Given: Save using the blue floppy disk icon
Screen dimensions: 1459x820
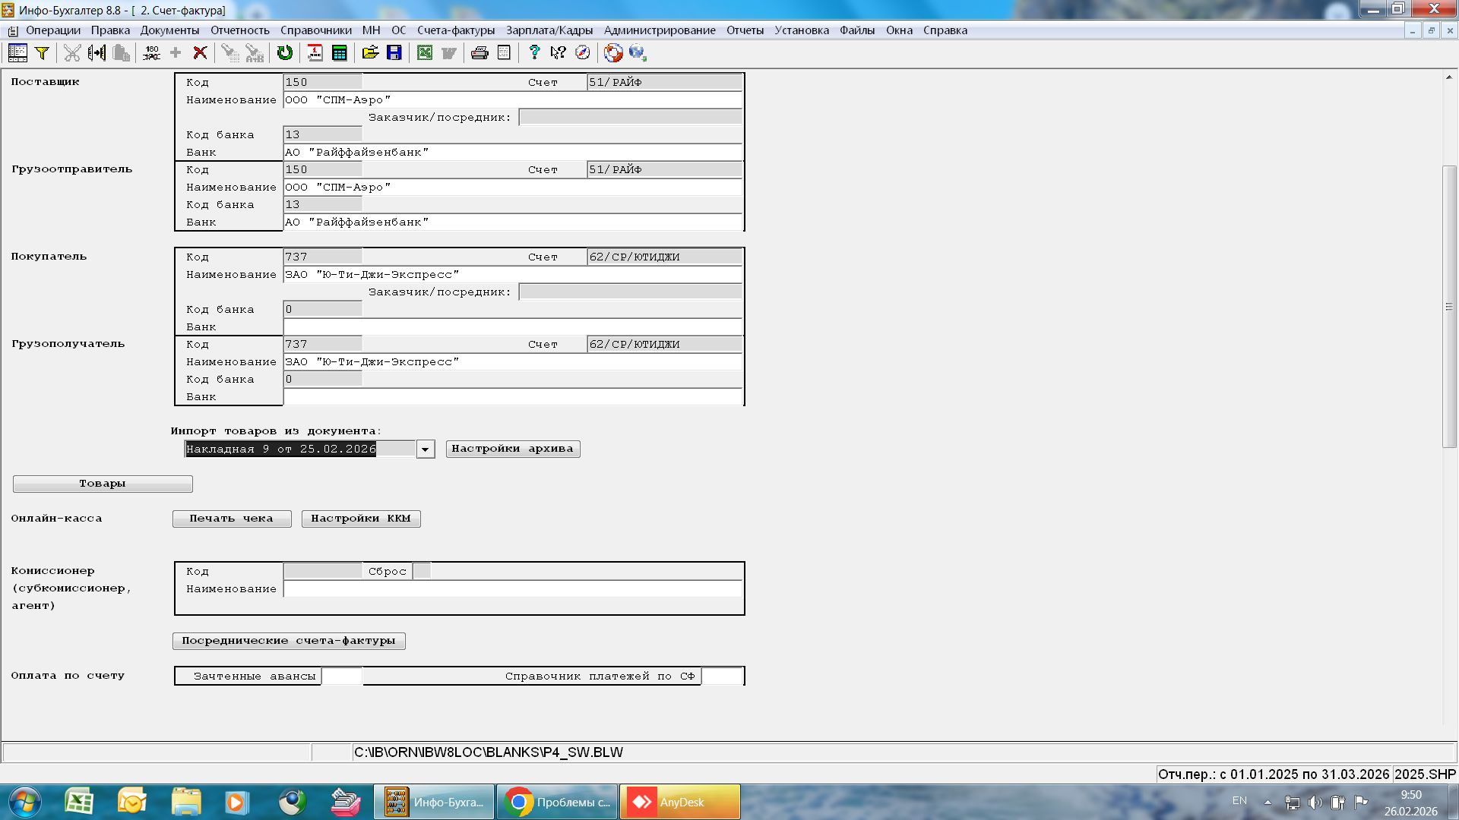Looking at the screenshot, I should 394,52.
